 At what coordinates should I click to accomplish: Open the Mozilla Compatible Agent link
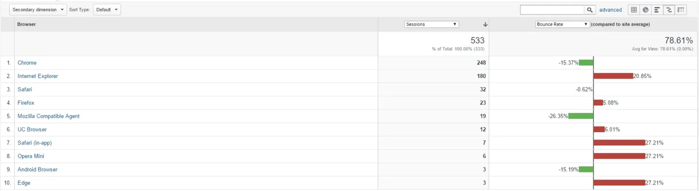tap(48, 116)
